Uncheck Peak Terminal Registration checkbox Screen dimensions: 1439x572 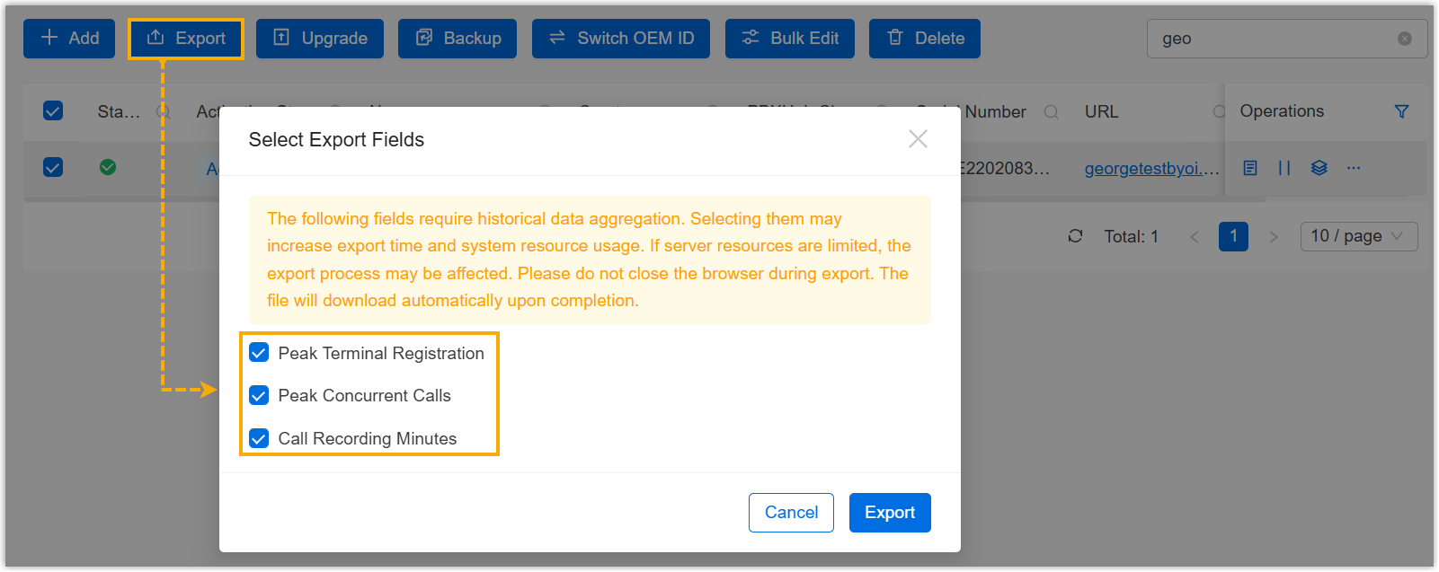pos(259,353)
